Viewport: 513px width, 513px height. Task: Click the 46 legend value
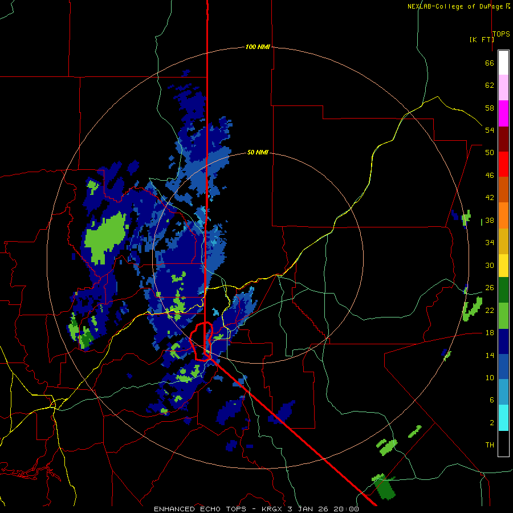490,176
